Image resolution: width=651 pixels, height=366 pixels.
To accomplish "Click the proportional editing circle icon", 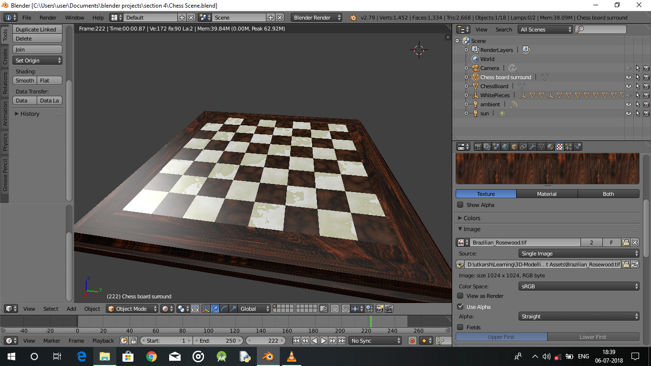I will pyautogui.click(x=335, y=309).
